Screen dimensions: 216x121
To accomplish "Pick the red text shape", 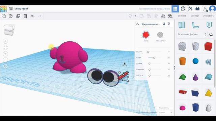I will [183, 92].
